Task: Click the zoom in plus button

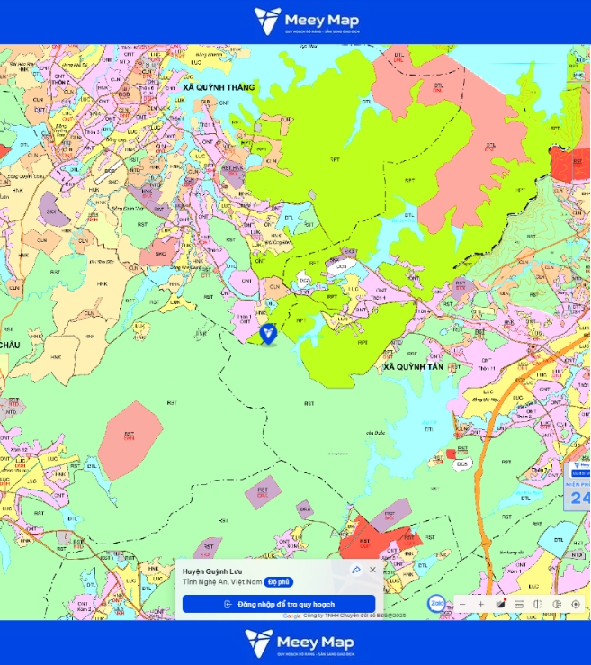Action: tap(480, 605)
